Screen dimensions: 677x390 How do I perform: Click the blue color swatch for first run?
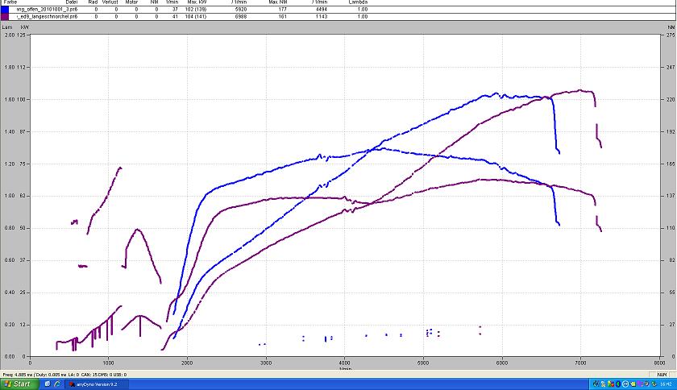6,9
